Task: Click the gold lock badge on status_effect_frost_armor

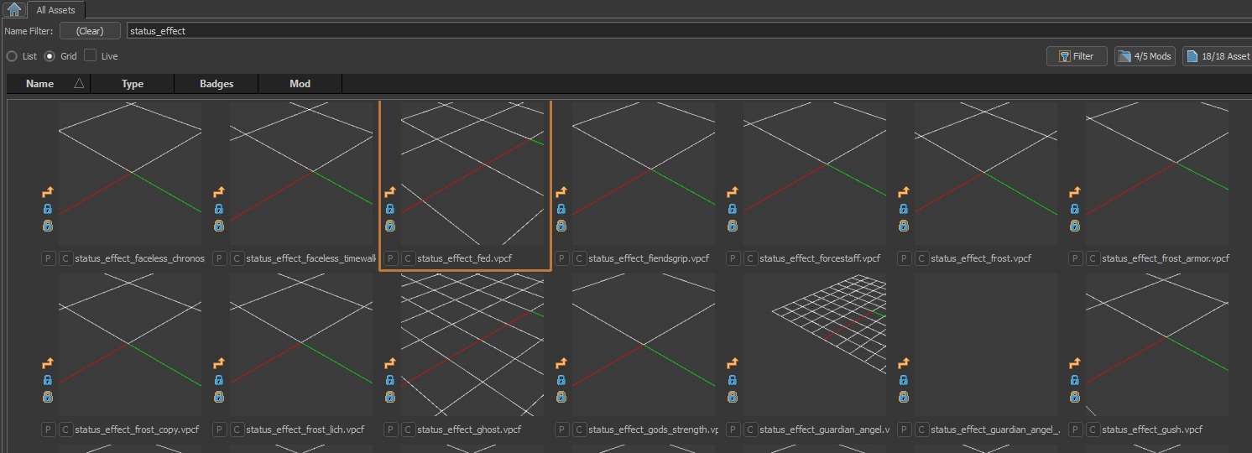Action: (x=1075, y=226)
